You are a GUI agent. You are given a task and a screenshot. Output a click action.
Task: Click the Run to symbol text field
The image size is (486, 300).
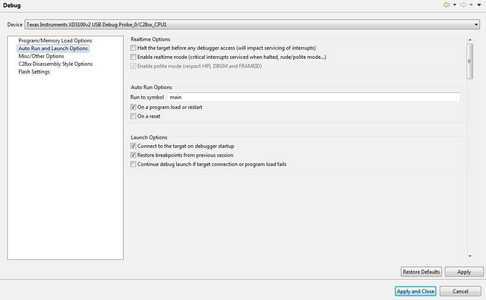point(314,97)
